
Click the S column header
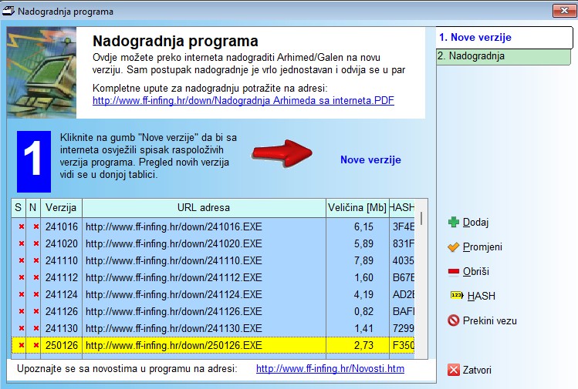pos(18,207)
